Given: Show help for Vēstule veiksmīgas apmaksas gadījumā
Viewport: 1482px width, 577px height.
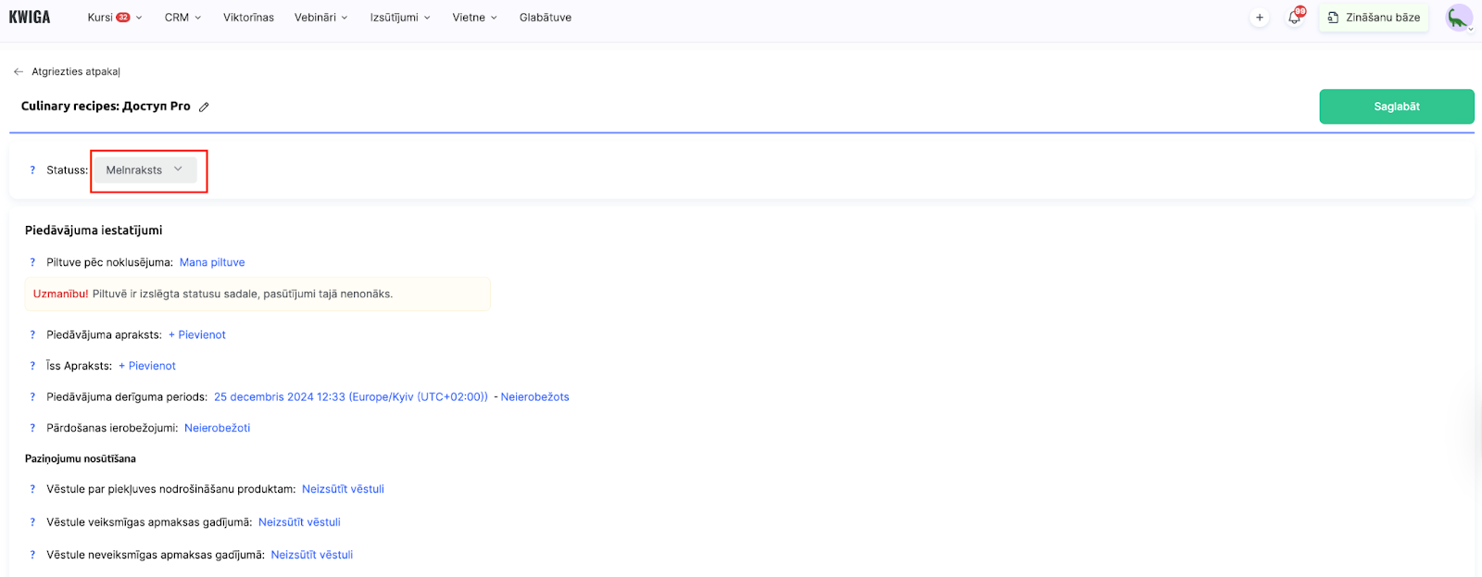Looking at the screenshot, I should 32,522.
